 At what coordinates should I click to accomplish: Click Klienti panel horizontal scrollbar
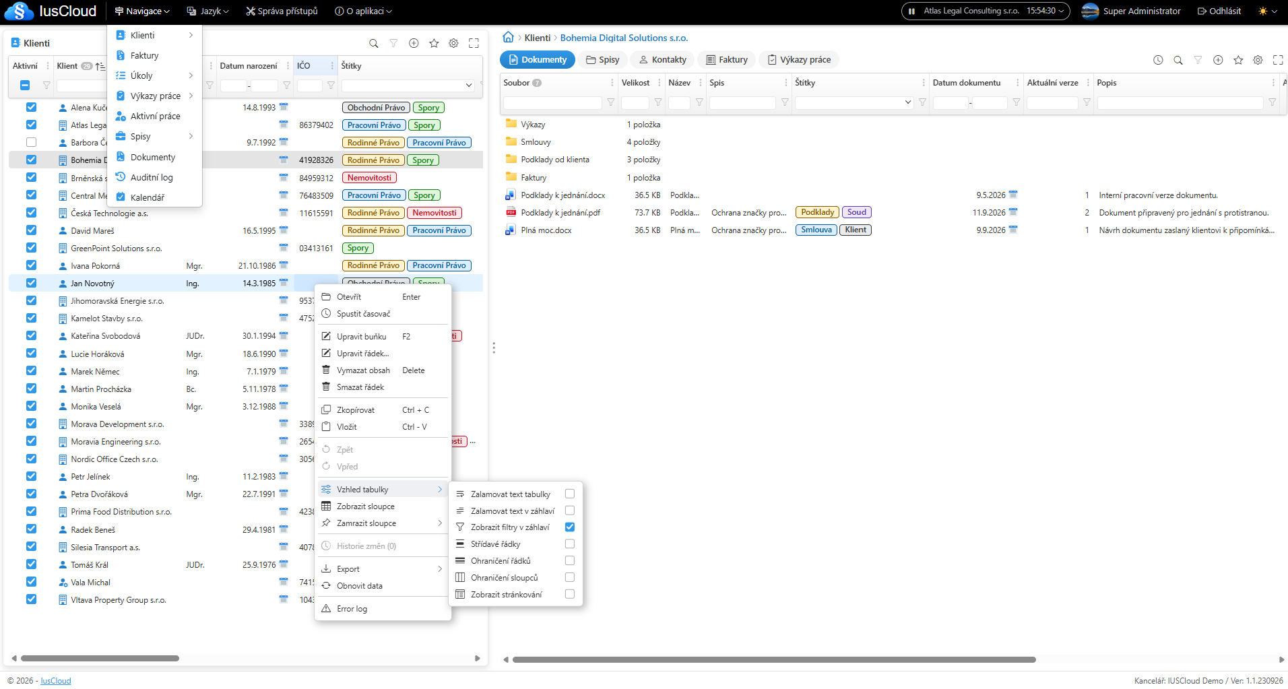(x=100, y=658)
